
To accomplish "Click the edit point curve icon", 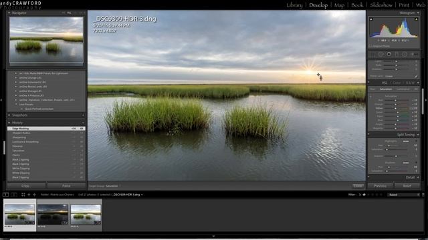I will tap(416, 77).
